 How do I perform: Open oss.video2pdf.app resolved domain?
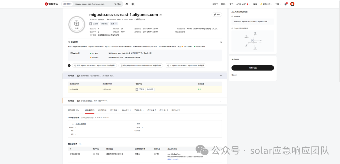(x=174, y=154)
